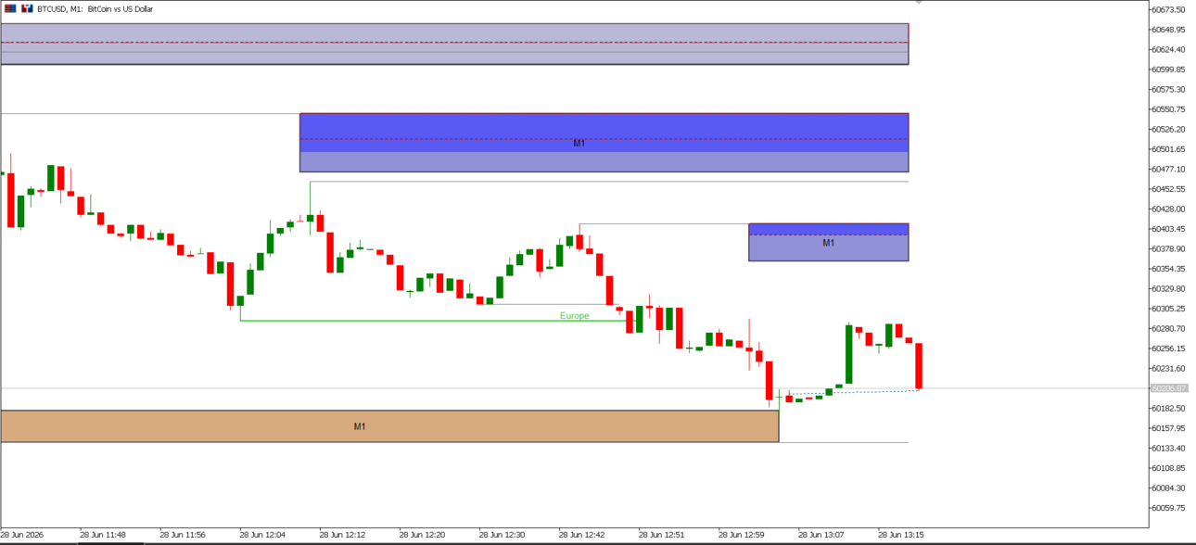Select the M1 label inside the large blue zone
Image resolution: width=1196 pixels, height=545 pixels.
(579, 144)
